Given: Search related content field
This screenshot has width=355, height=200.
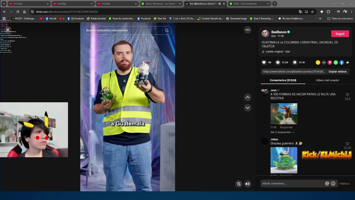Looking at the screenshot, I should [123, 30].
